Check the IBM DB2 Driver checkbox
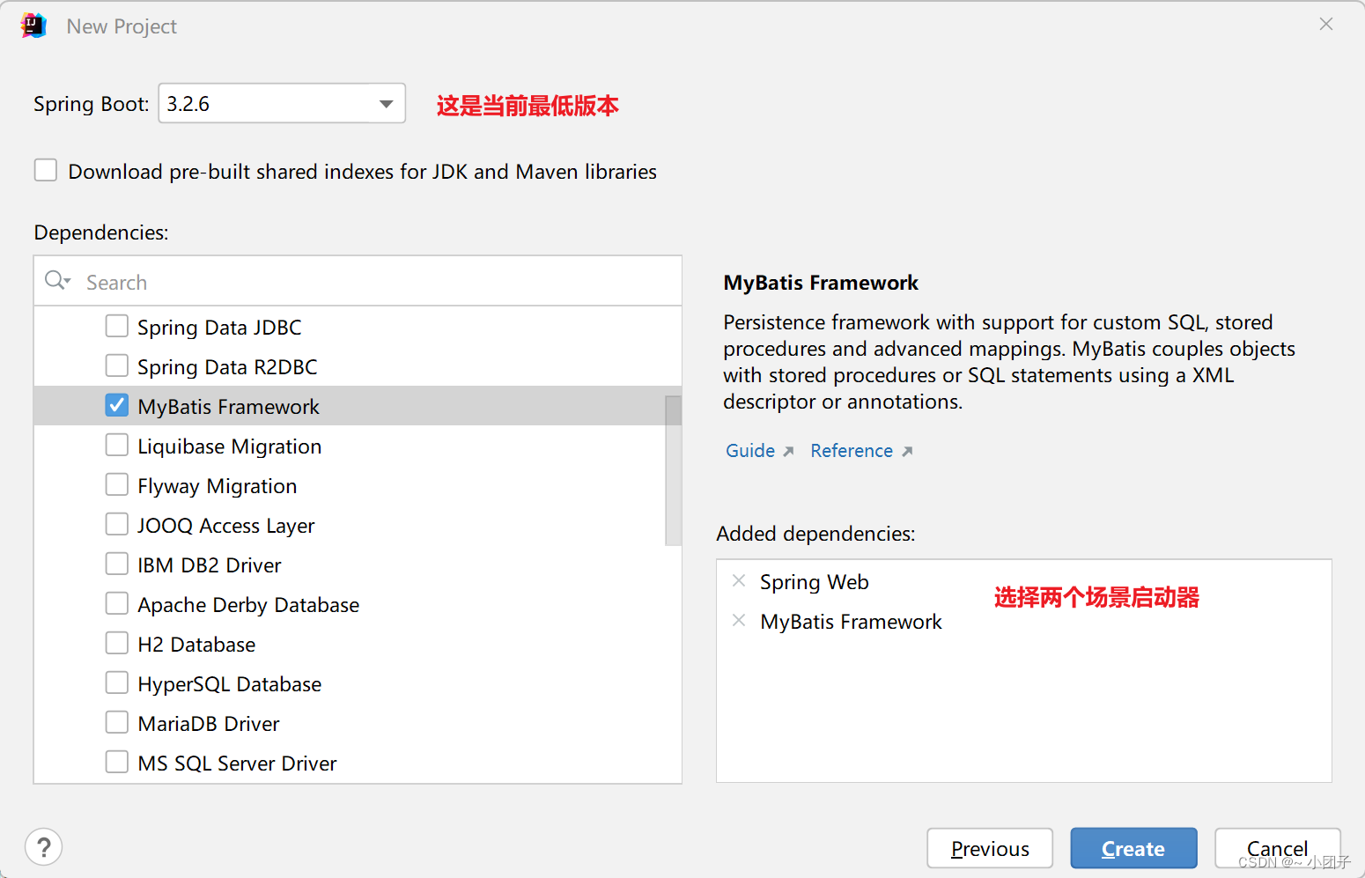This screenshot has height=878, width=1365. 116,564
